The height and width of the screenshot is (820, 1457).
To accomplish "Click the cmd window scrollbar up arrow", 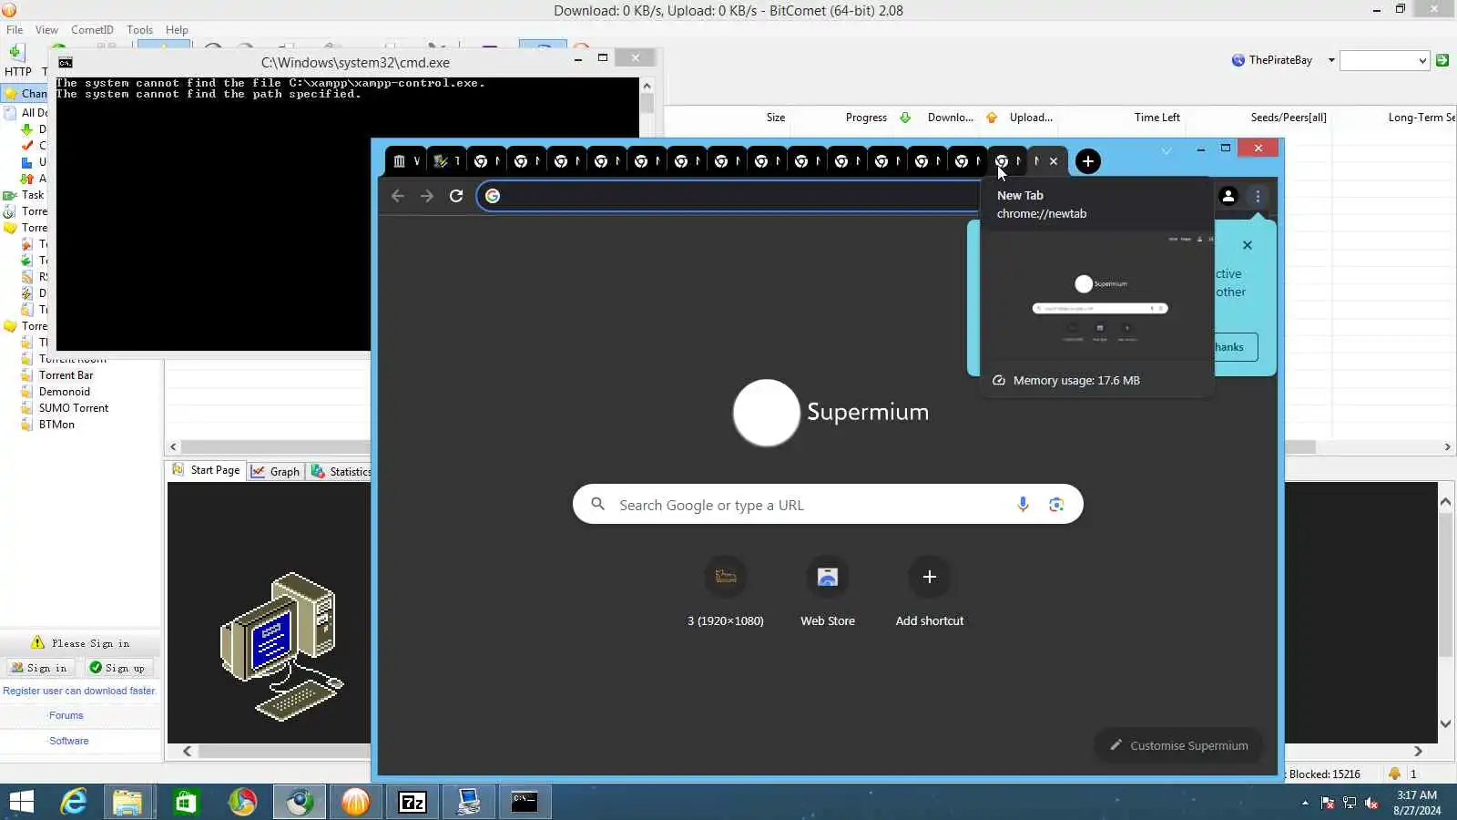I will click(x=647, y=85).
